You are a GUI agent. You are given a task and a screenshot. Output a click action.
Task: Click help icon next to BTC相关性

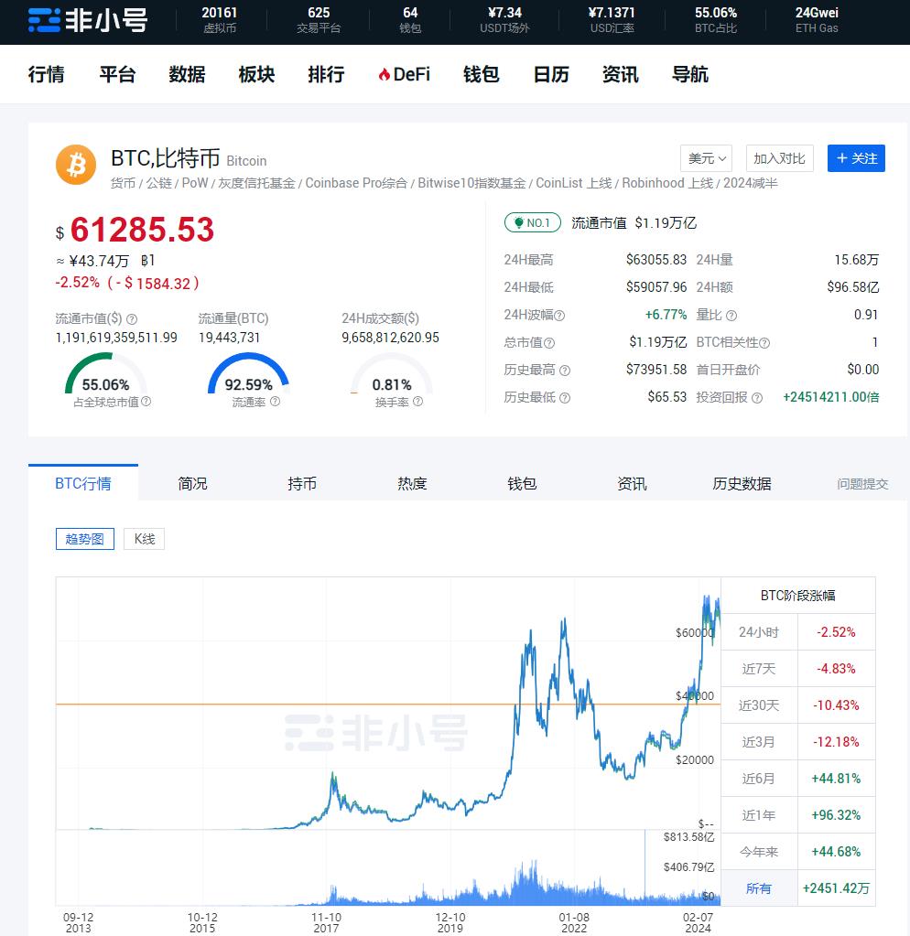click(764, 342)
